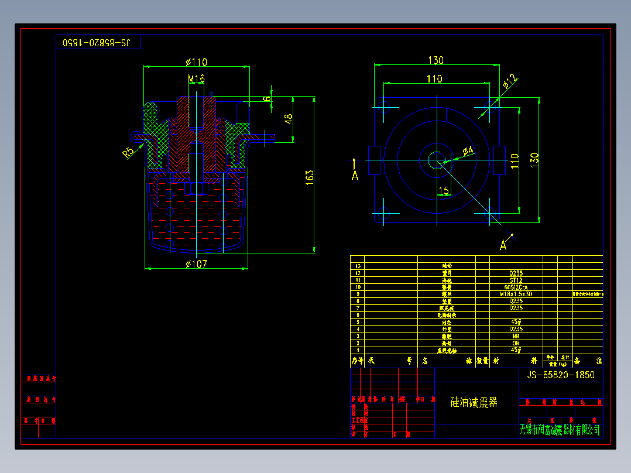The image size is (631, 473).
Task: Click the 15 dimension text in plan view
Action: [444, 190]
